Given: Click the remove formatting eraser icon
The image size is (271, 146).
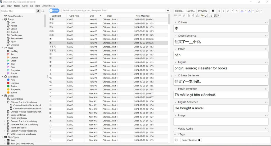Looking at the screenshot, I should tap(258, 11).
